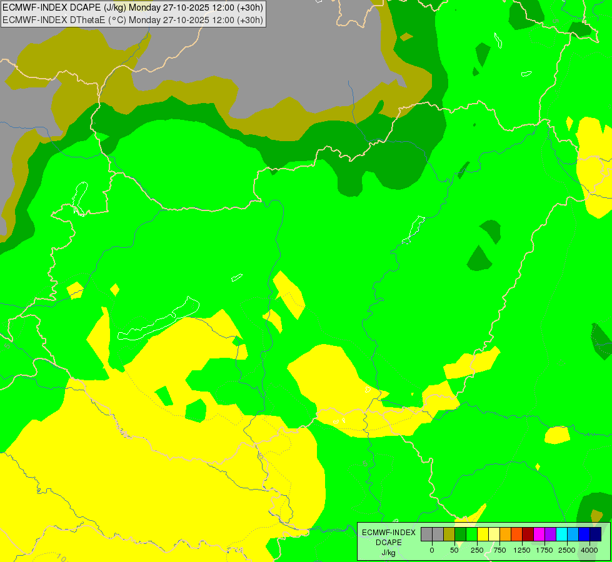Click the navy blue legend swatch

pyautogui.click(x=596, y=534)
